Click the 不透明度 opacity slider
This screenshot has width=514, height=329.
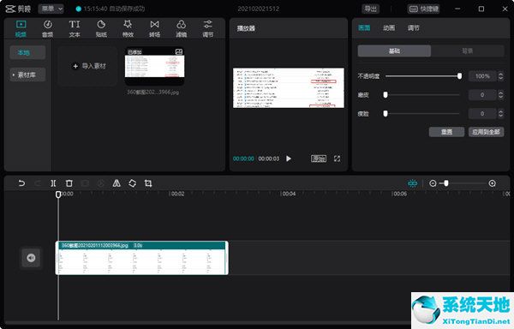pos(423,76)
